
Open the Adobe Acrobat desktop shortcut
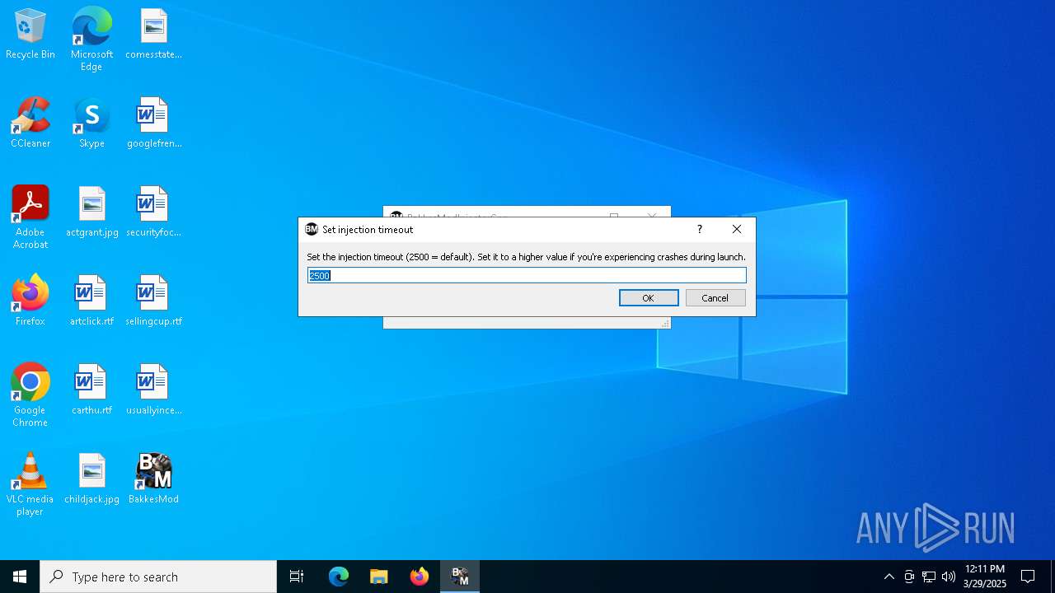30,217
